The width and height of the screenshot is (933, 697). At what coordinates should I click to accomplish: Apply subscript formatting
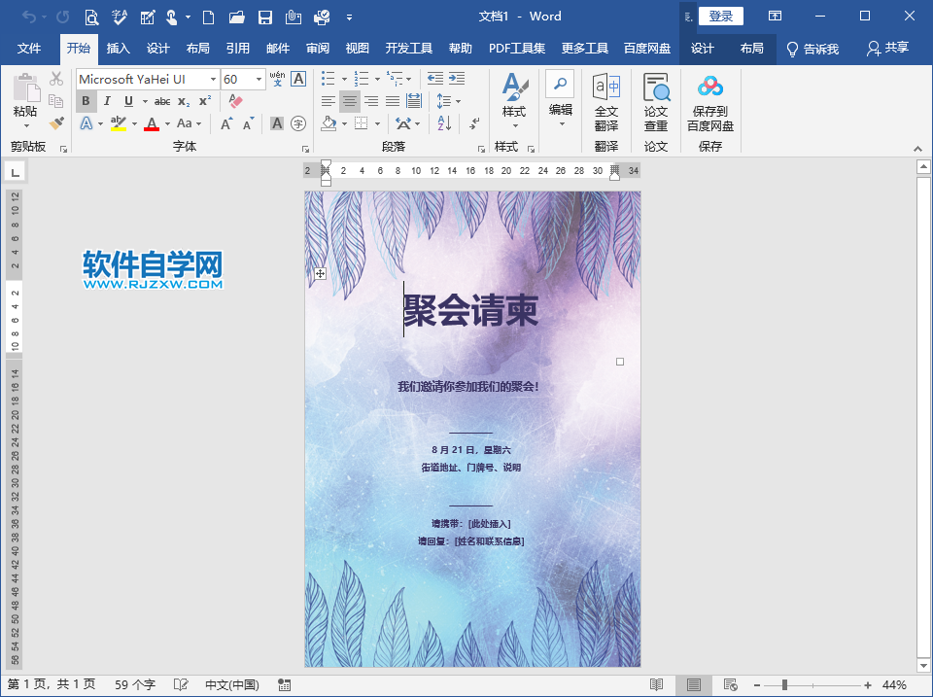pos(182,100)
